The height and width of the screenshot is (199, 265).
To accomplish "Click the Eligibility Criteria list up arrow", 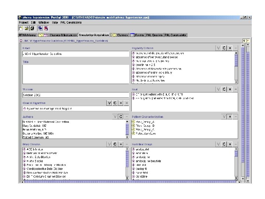I will coord(236,53).
